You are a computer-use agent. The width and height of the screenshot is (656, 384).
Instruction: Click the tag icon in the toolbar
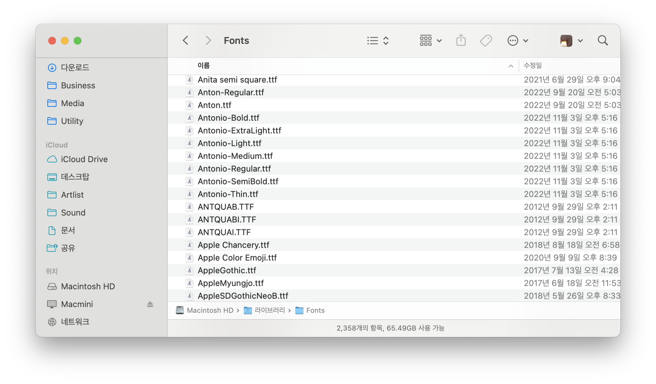click(x=486, y=41)
